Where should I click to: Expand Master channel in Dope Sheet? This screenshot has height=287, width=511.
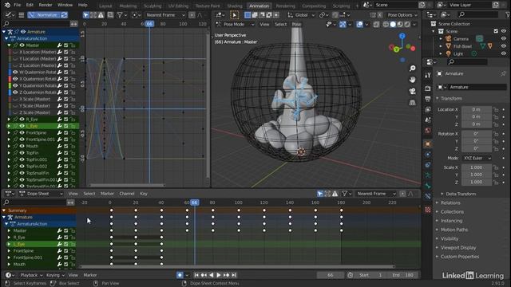click(9, 230)
